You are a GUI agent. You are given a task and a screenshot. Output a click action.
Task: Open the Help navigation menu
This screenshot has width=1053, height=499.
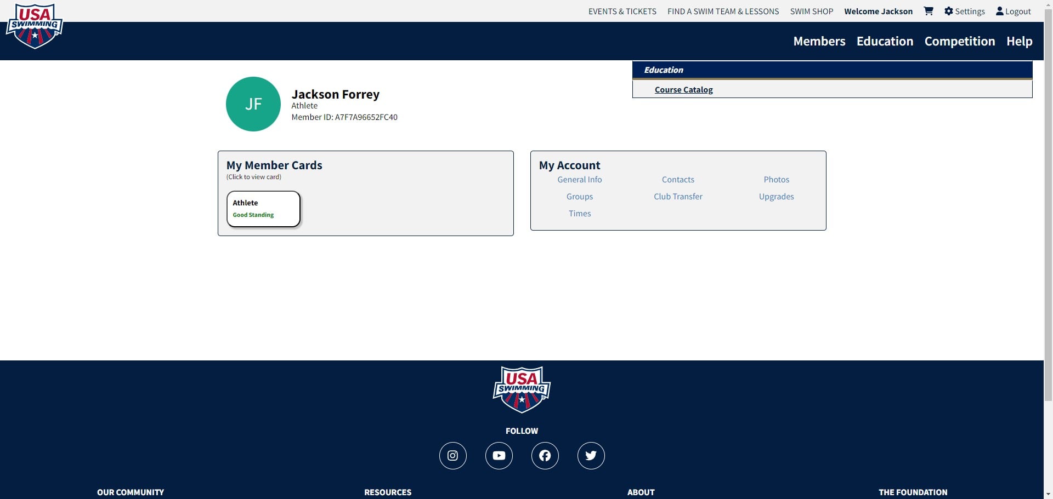1019,41
